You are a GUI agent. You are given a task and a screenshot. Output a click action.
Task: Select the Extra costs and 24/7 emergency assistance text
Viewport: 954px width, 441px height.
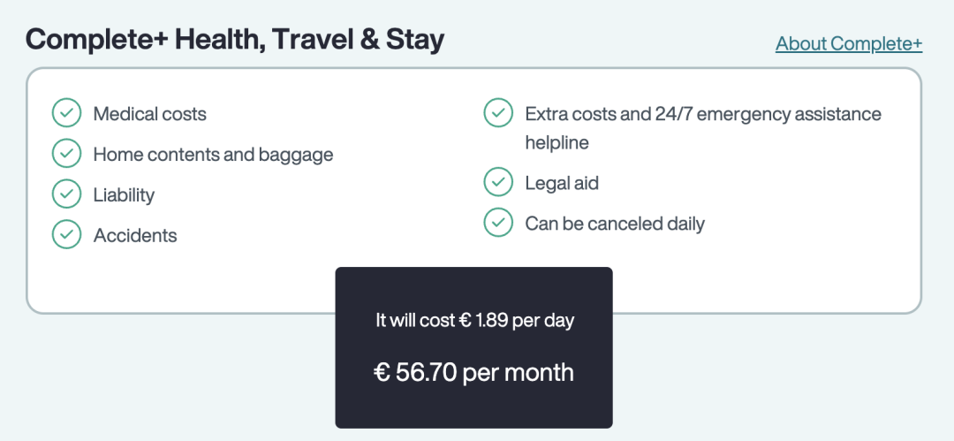pos(703,114)
